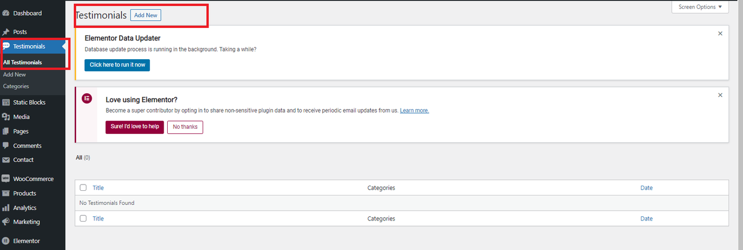The image size is (743, 250).
Task: Open the Dashboard icon in sidebar
Action: click(6, 13)
